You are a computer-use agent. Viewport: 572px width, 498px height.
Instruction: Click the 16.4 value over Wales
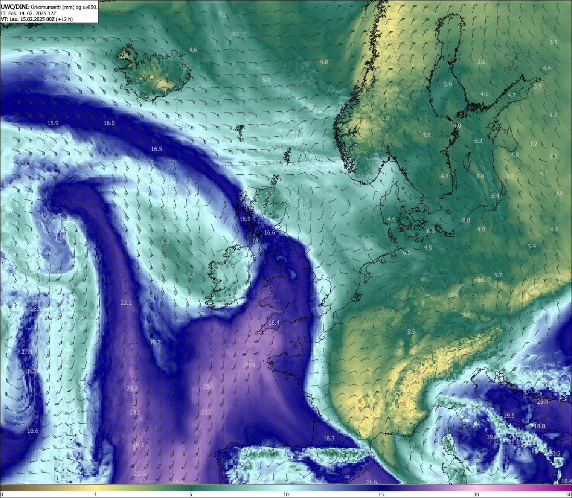pyautogui.click(x=274, y=322)
